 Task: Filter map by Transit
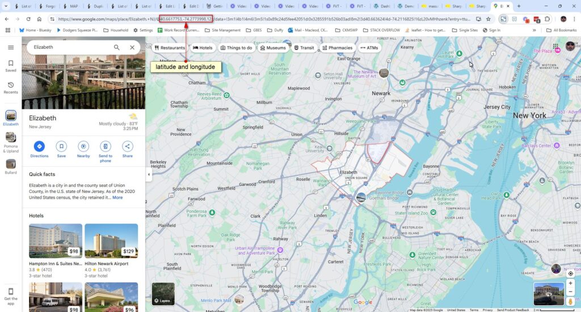pyautogui.click(x=304, y=48)
